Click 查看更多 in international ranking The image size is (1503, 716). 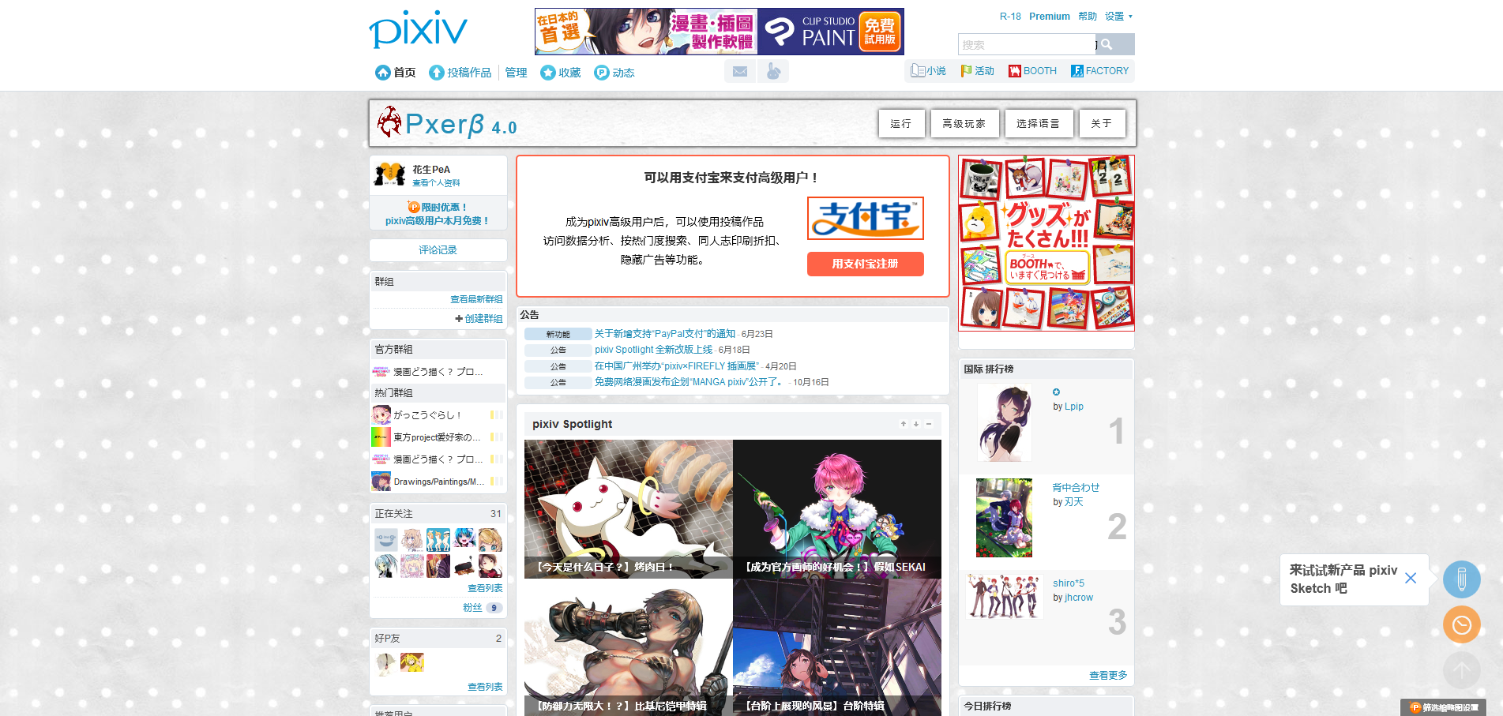click(1107, 676)
